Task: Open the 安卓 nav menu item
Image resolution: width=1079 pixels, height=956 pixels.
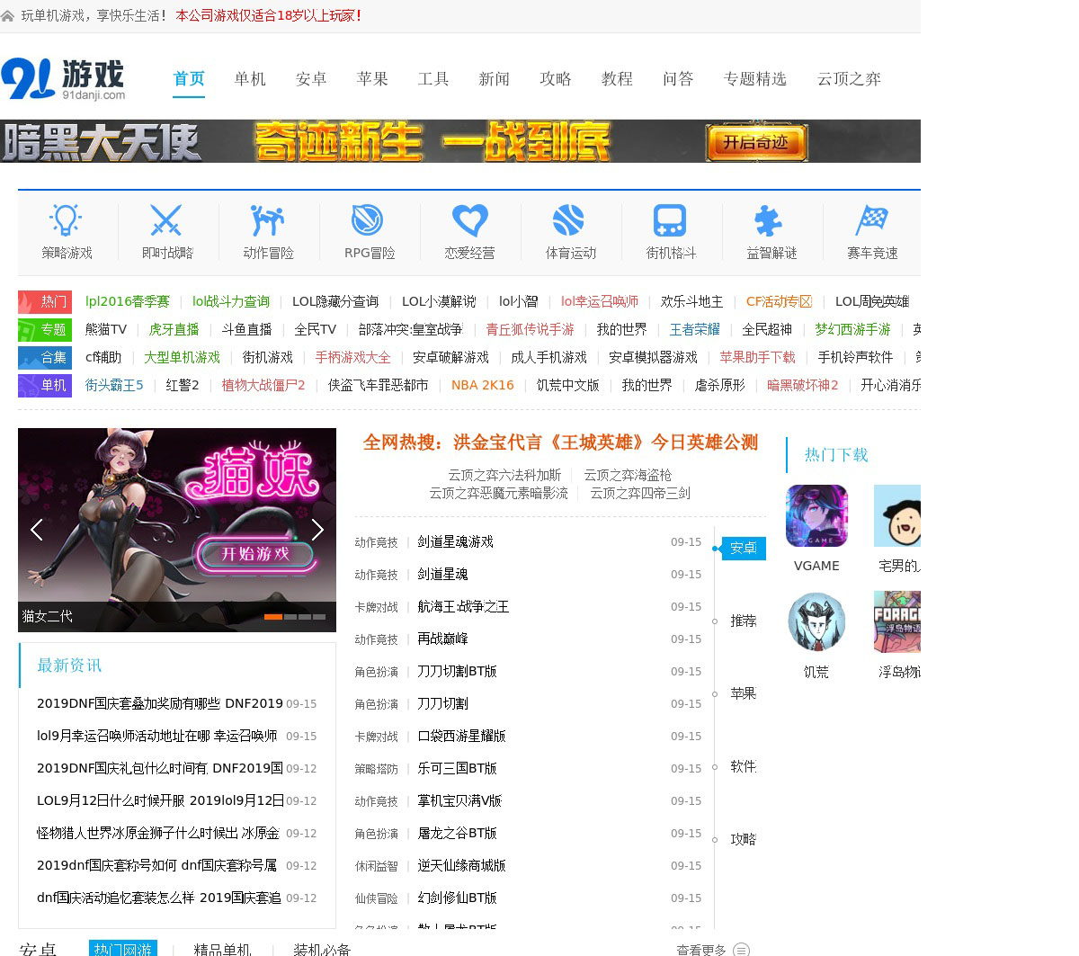Action: pyautogui.click(x=311, y=79)
